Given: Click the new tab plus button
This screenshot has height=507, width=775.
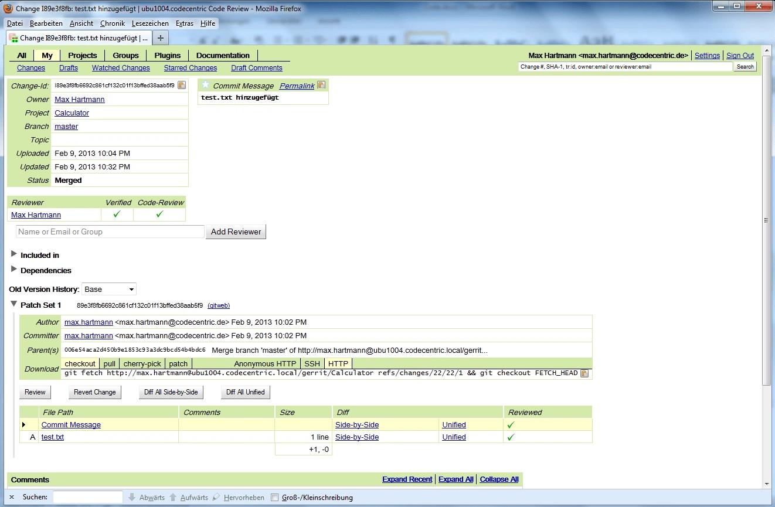Looking at the screenshot, I should (x=160, y=38).
